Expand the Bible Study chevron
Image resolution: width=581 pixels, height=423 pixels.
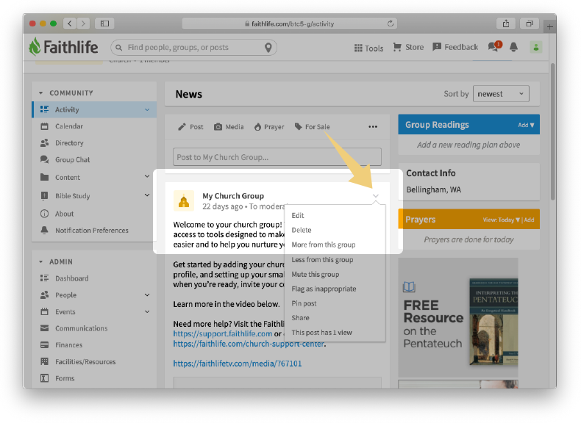point(147,195)
